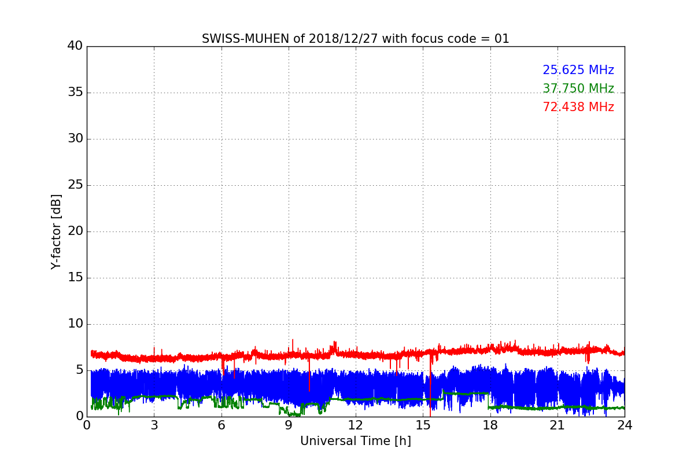The height and width of the screenshot is (463, 694).
Task: Click y-axis tick label 25
Action: (x=75, y=185)
